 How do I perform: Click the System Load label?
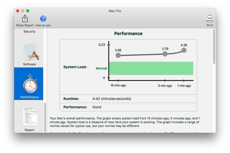(x=75, y=67)
